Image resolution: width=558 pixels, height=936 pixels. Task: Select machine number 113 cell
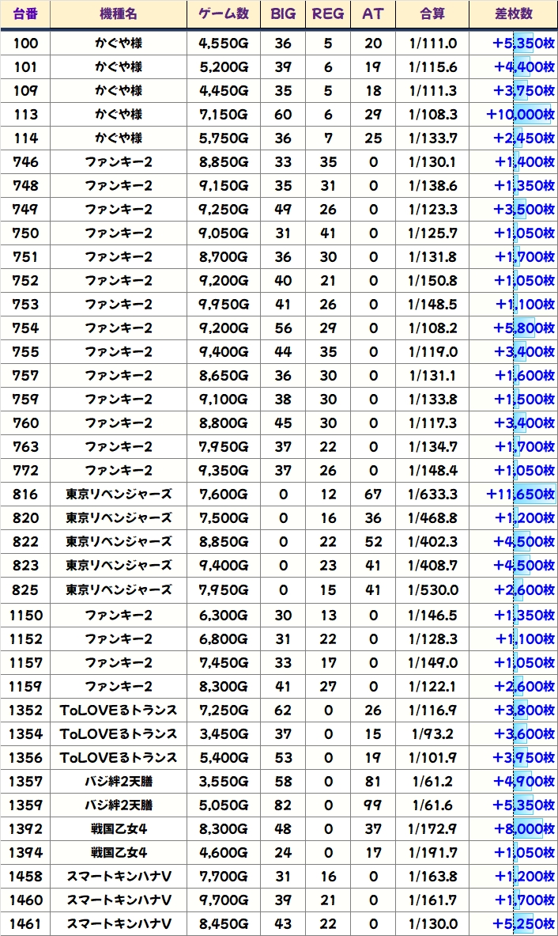[25, 115]
